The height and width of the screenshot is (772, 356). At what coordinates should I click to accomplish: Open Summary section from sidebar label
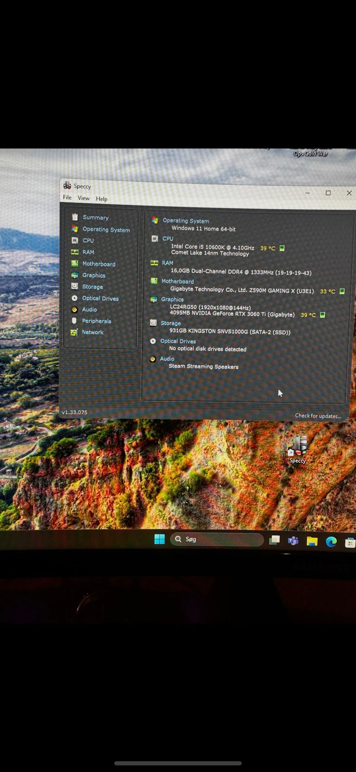96,217
